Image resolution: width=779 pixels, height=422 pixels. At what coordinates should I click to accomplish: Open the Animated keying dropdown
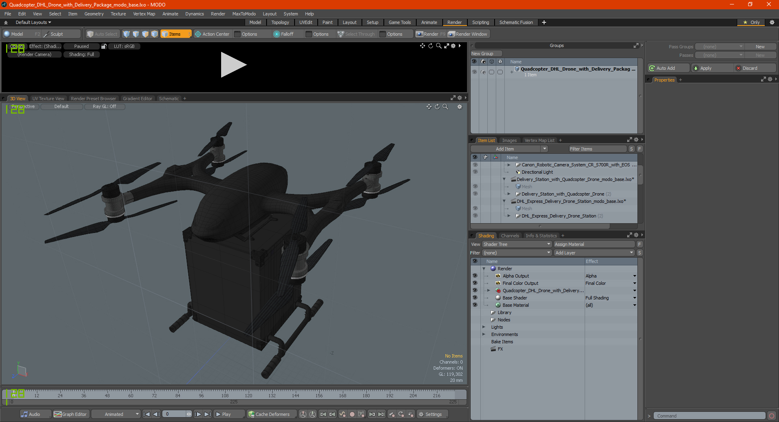pos(116,414)
